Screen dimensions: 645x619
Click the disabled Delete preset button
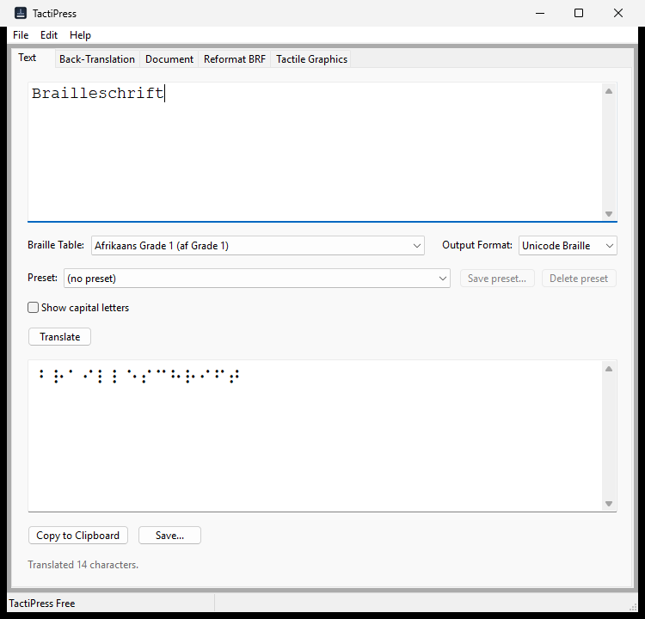(x=579, y=279)
